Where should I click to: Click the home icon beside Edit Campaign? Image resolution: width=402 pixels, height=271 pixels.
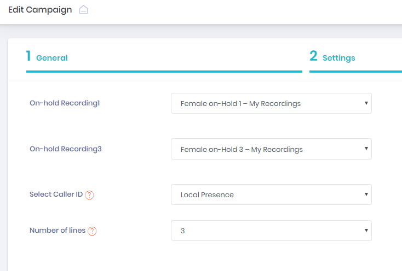pyautogui.click(x=83, y=10)
